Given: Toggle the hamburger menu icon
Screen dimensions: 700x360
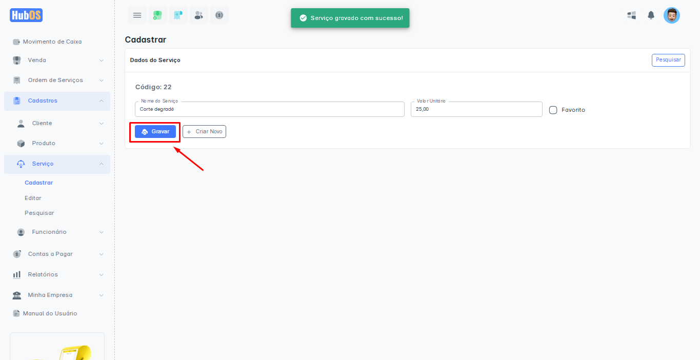Looking at the screenshot, I should [x=137, y=15].
